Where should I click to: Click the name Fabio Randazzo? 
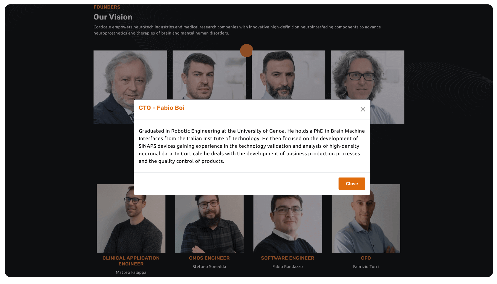288,267
